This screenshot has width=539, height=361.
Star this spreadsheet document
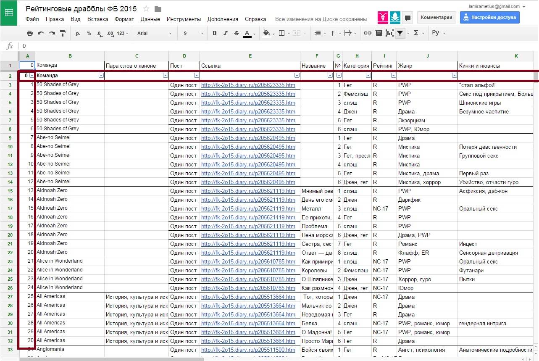(146, 9)
